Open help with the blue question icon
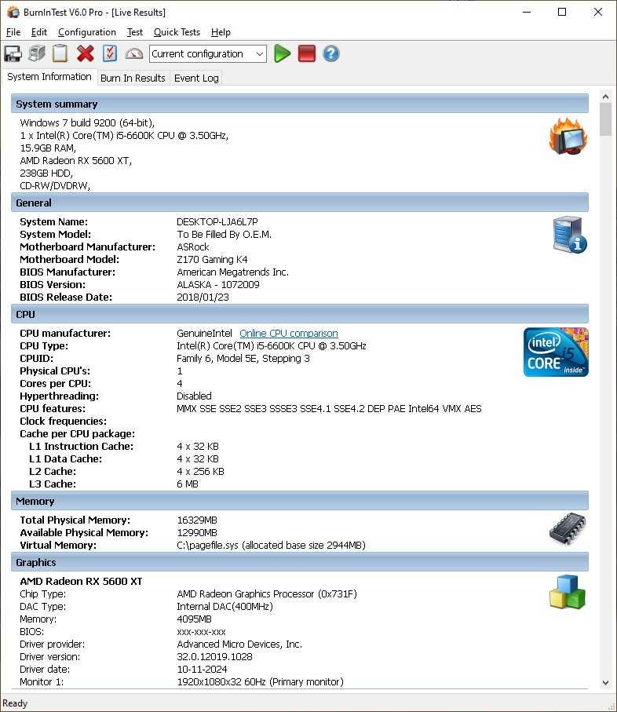 (x=331, y=53)
